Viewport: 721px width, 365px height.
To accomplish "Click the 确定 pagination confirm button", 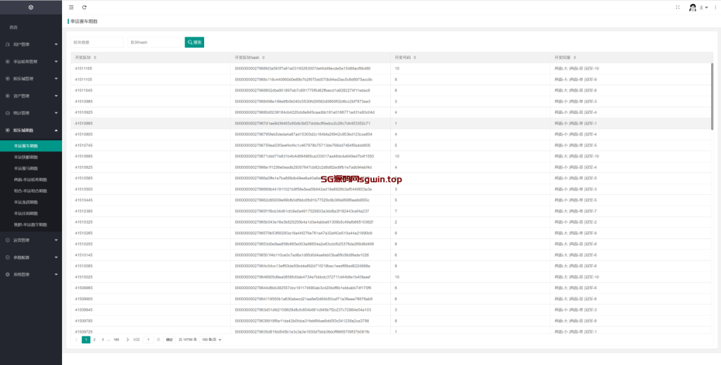I will pos(169,340).
